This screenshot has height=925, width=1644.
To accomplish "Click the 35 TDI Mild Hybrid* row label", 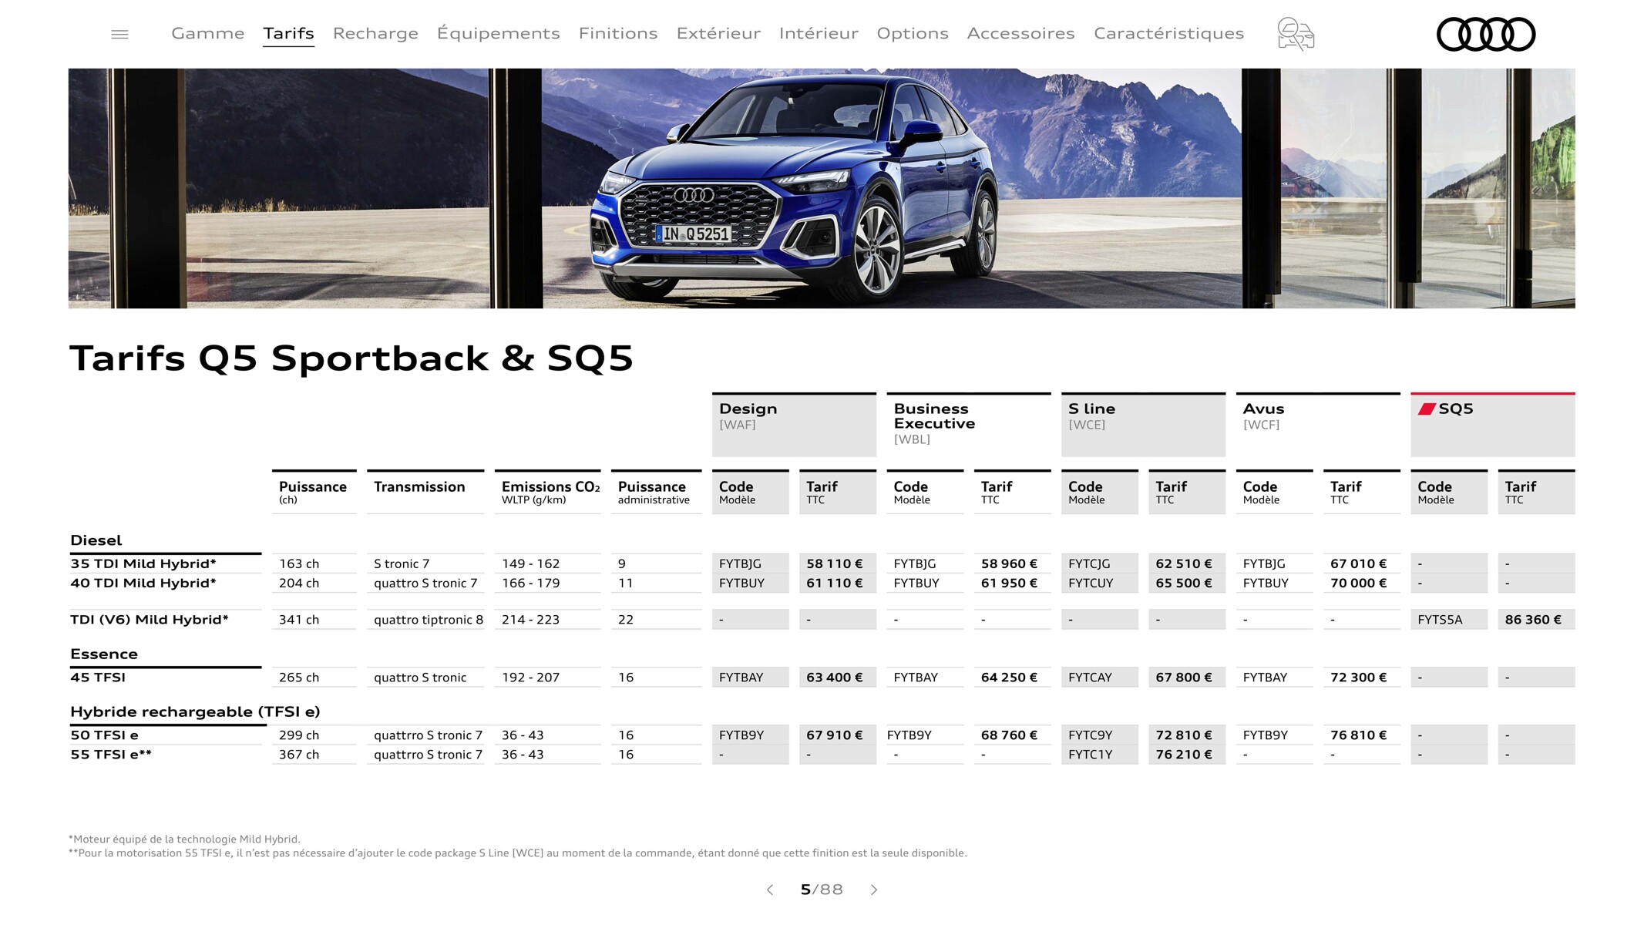I will tap(143, 563).
